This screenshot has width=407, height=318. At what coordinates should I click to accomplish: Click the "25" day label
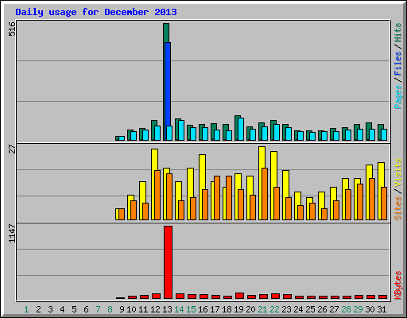(x=310, y=309)
